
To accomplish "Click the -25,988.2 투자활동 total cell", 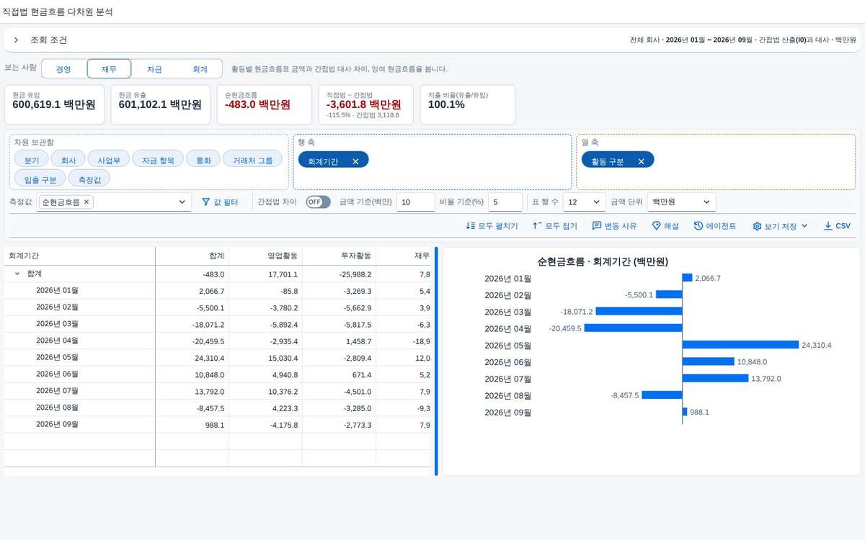I will pyautogui.click(x=340, y=274).
